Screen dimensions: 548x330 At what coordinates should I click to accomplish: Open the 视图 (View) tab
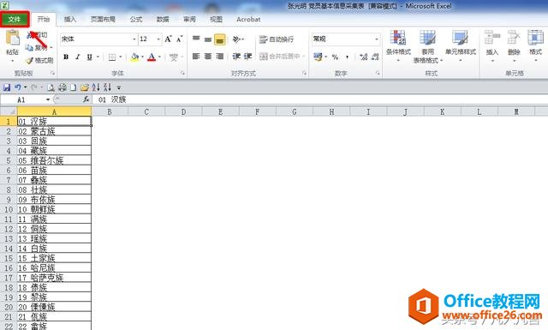pyautogui.click(x=216, y=19)
